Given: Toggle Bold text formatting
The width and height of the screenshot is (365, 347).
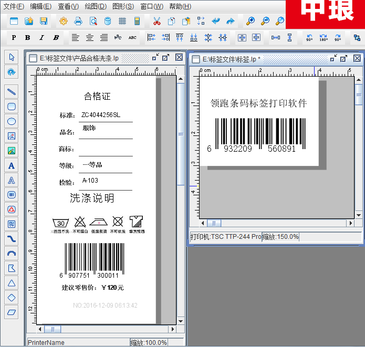Looking at the screenshot, I should click(x=27, y=38).
